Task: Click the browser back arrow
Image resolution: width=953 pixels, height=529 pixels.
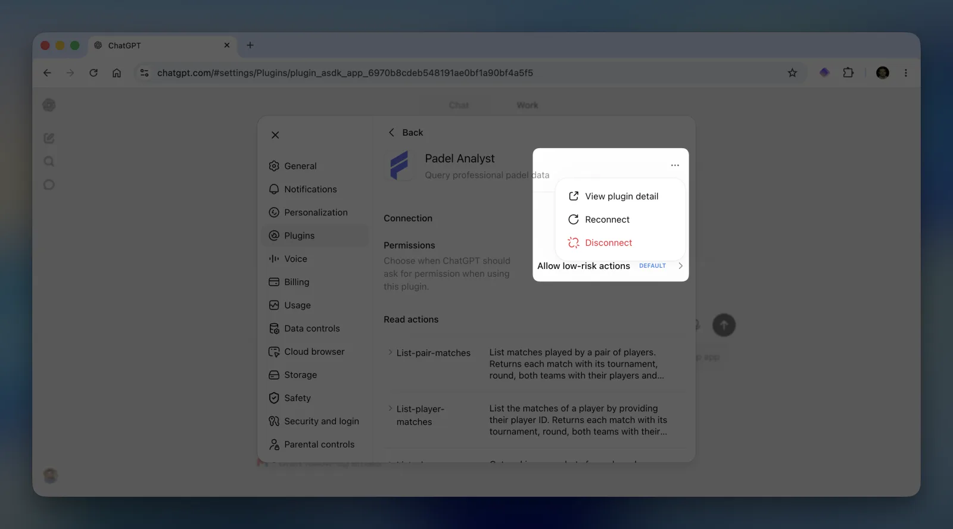Action: point(47,73)
